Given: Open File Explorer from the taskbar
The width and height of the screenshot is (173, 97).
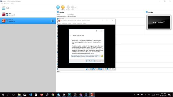Looking at the screenshot, I should tap(19, 95).
